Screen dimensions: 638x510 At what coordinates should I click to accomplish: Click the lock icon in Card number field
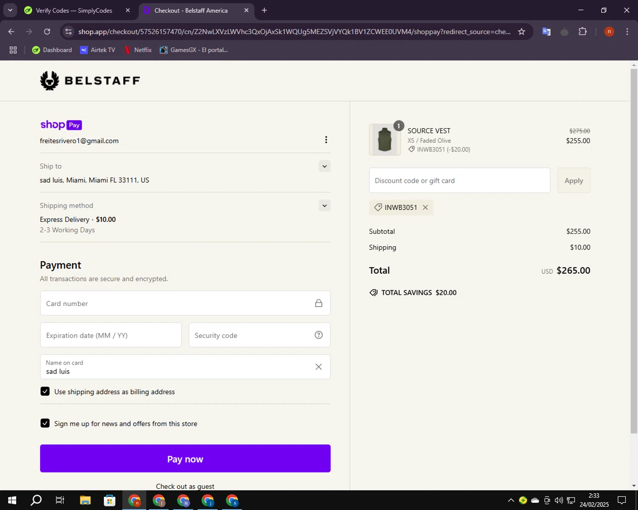[319, 303]
